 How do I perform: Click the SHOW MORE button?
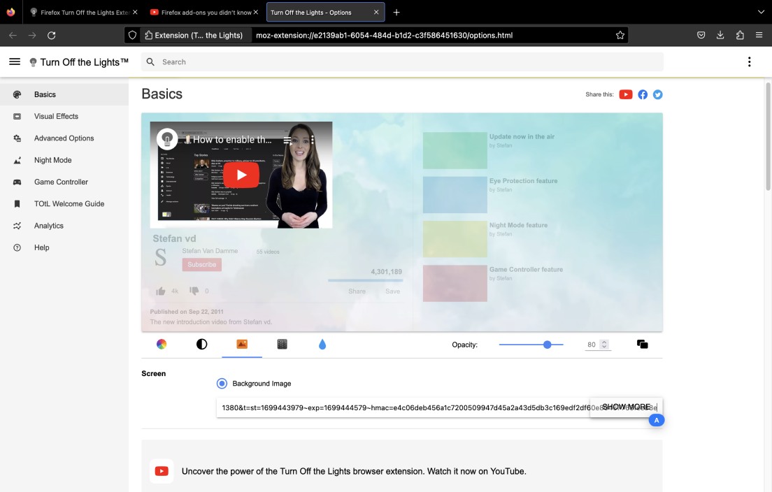[627, 407]
